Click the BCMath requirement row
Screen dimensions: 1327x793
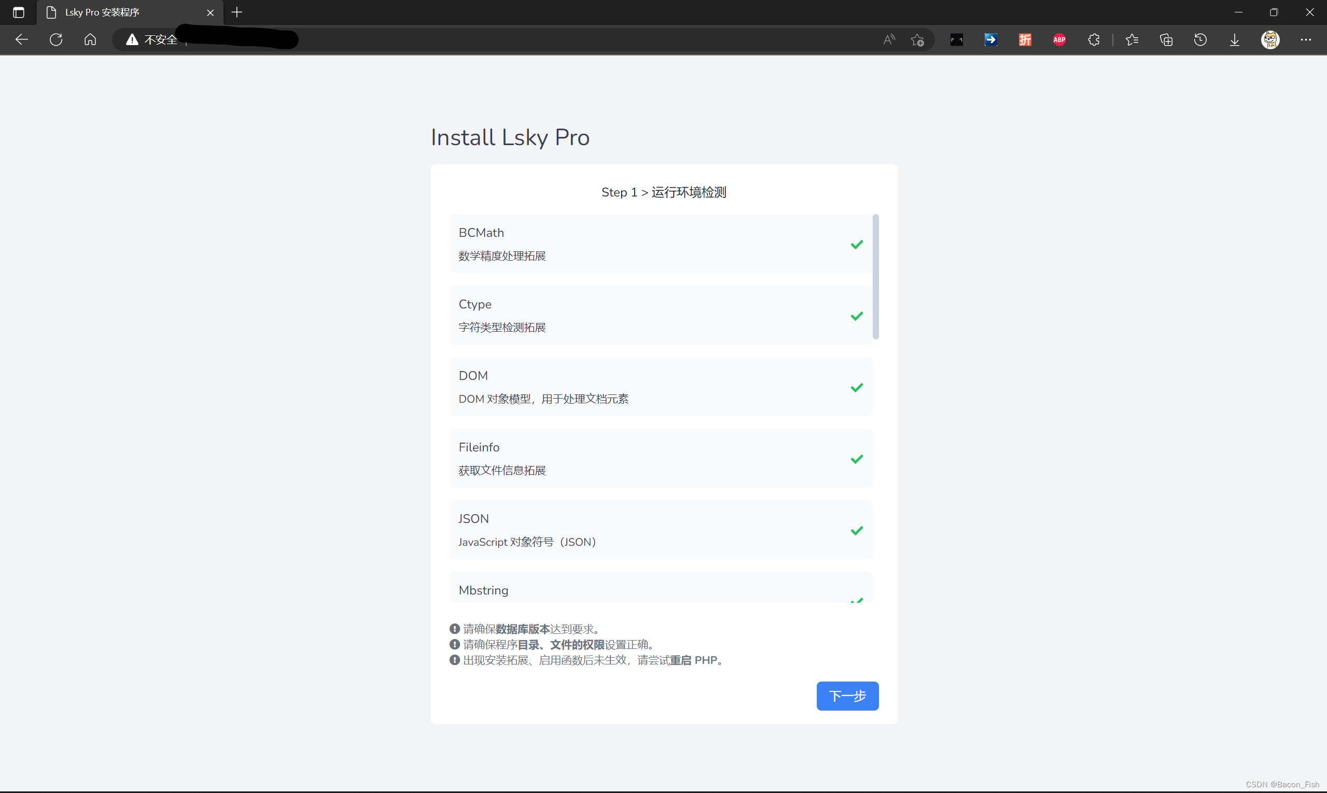tap(660, 244)
